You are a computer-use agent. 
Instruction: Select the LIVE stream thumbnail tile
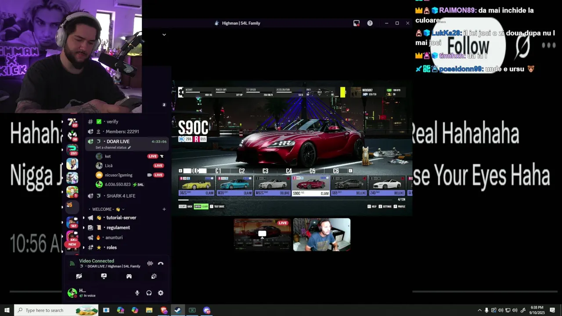[262, 235]
